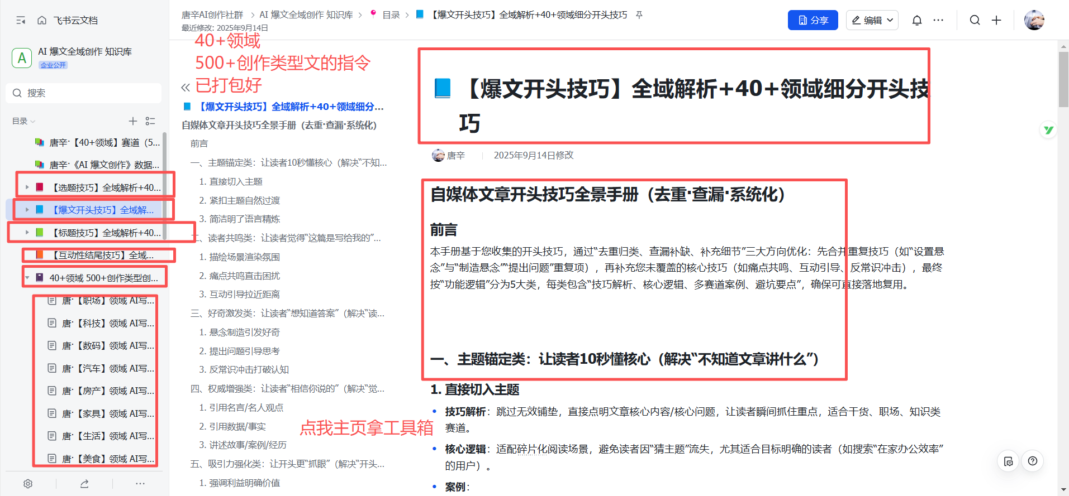1069x496 pixels.
Task: Open the more options ellipsis in header
Action: coord(938,21)
